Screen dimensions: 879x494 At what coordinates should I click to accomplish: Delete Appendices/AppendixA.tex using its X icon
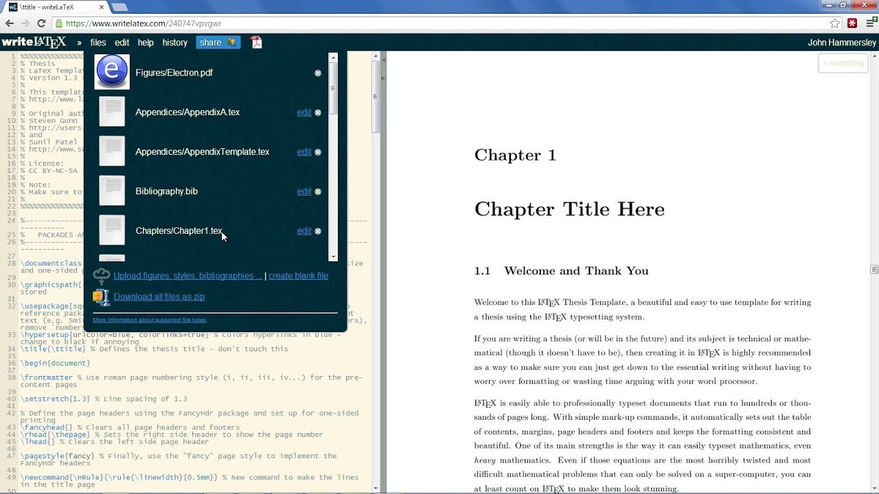click(x=318, y=113)
